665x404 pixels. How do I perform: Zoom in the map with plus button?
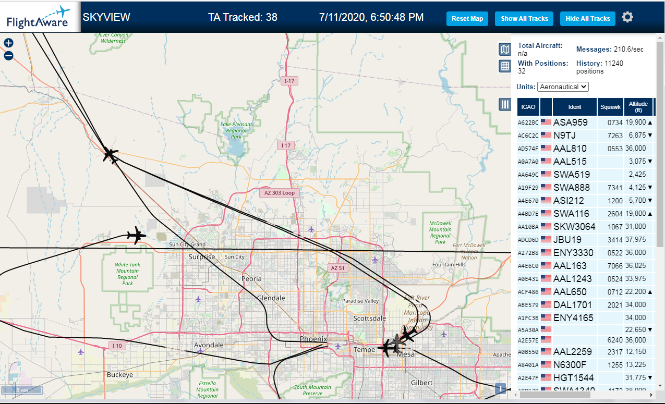pos(8,43)
